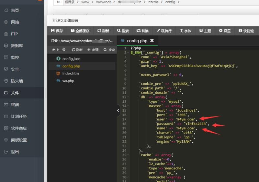Click 新建 new file button
The image size is (259, 182).
pyautogui.click(x=93, y=50)
